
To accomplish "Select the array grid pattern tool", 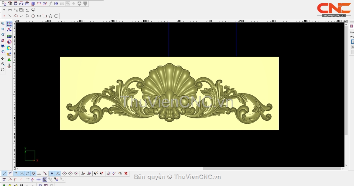I will 33,4.
